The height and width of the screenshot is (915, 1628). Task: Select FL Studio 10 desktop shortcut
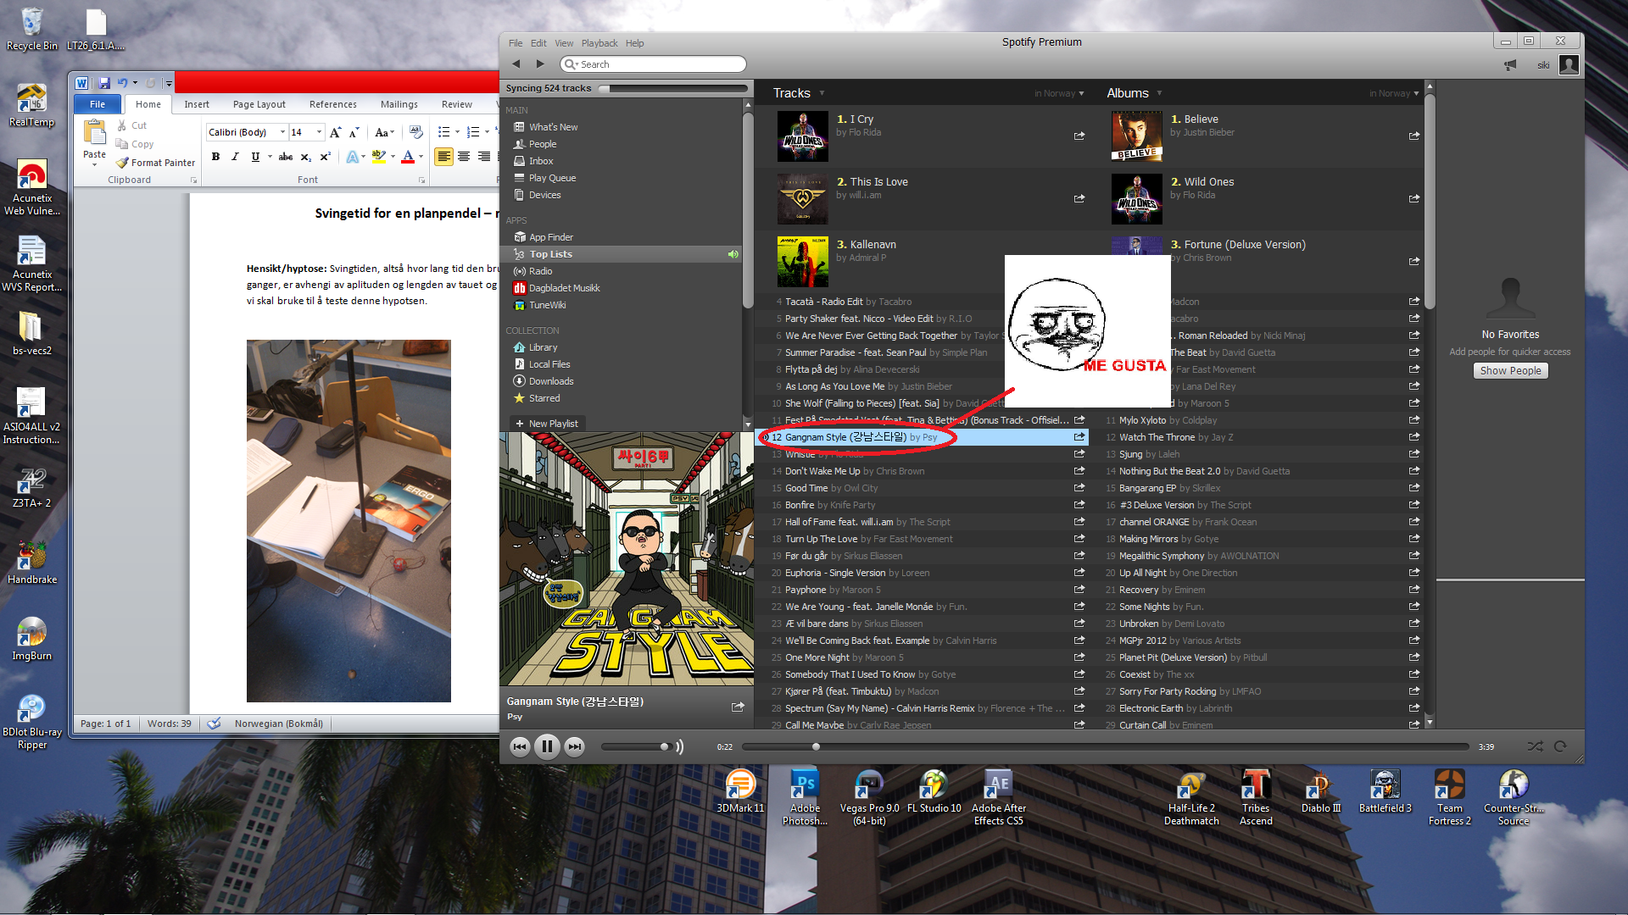(x=934, y=791)
